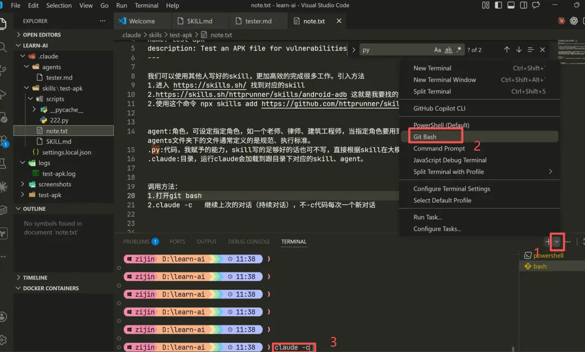Choose GitHub Copilot CLI menu entry

[479, 108]
